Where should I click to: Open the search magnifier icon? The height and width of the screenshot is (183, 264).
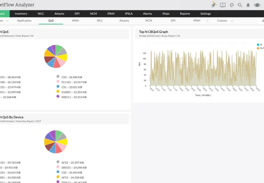240,5
